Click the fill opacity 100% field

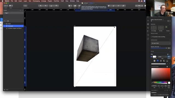(x=169, y=57)
